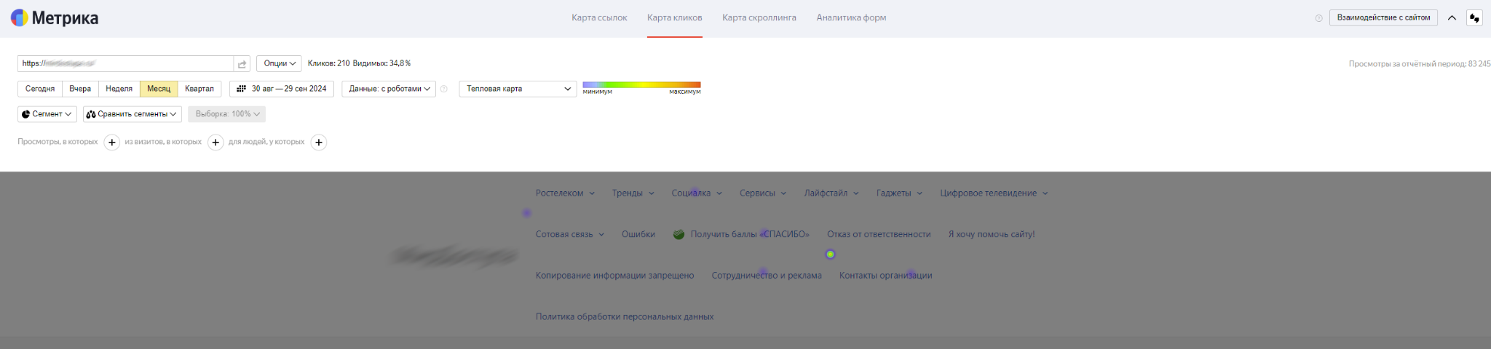Add condition for 'для людей, у которых'

pyautogui.click(x=319, y=143)
